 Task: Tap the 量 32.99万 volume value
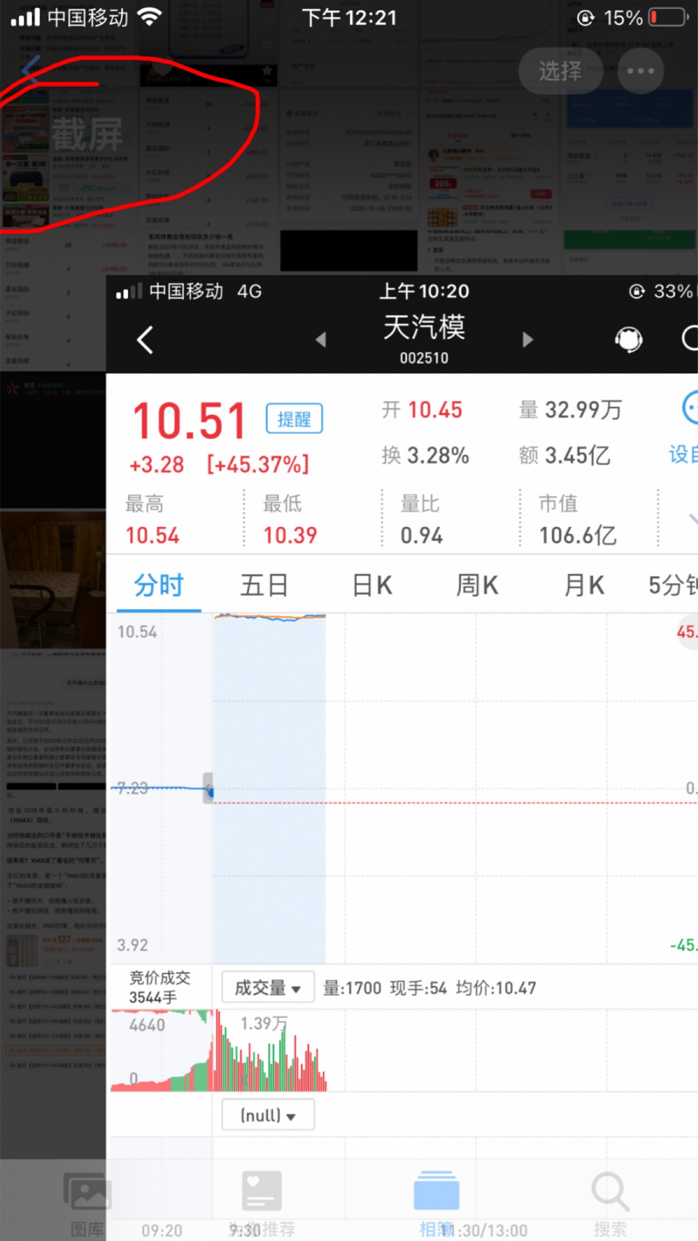pyautogui.click(x=571, y=410)
